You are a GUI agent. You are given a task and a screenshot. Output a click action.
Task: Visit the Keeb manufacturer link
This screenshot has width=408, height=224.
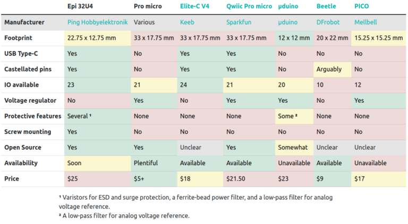[x=188, y=23]
